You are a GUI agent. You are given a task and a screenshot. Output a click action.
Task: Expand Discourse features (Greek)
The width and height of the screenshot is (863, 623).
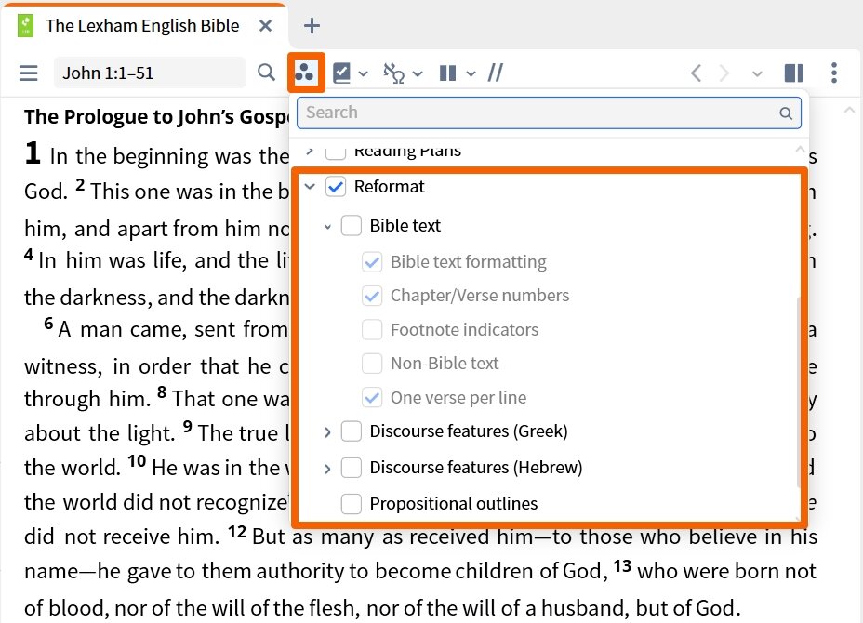(327, 432)
